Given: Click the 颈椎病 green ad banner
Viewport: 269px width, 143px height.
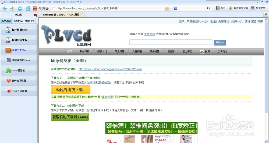Looking at the screenshot, I should tap(151, 128).
